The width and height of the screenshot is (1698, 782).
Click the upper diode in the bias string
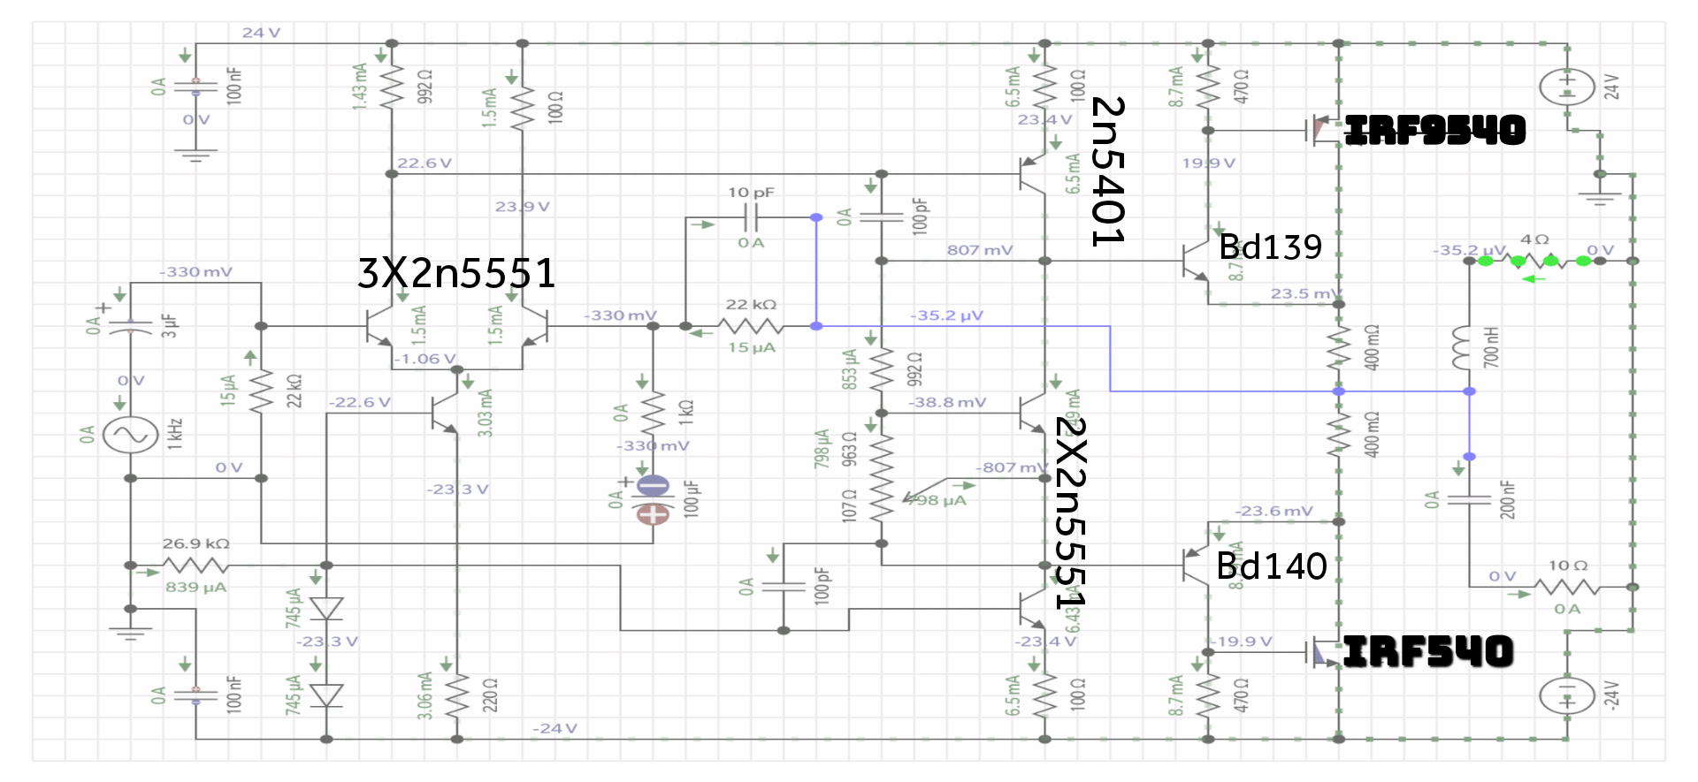[x=326, y=609]
